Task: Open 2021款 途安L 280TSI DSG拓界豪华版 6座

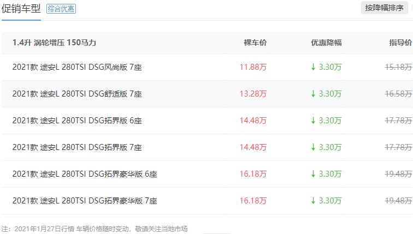Action: click(85, 174)
